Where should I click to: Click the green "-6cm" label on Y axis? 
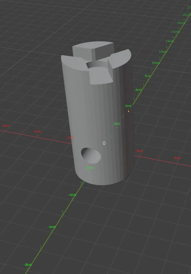52,227
